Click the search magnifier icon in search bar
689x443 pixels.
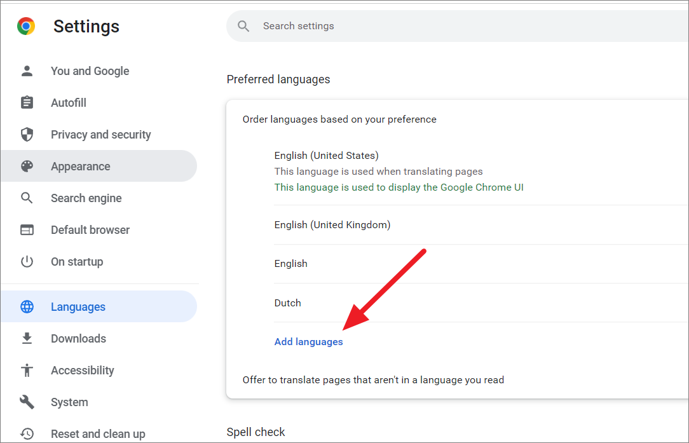[243, 26]
